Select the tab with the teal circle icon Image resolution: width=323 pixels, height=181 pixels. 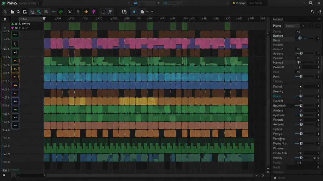173,3
